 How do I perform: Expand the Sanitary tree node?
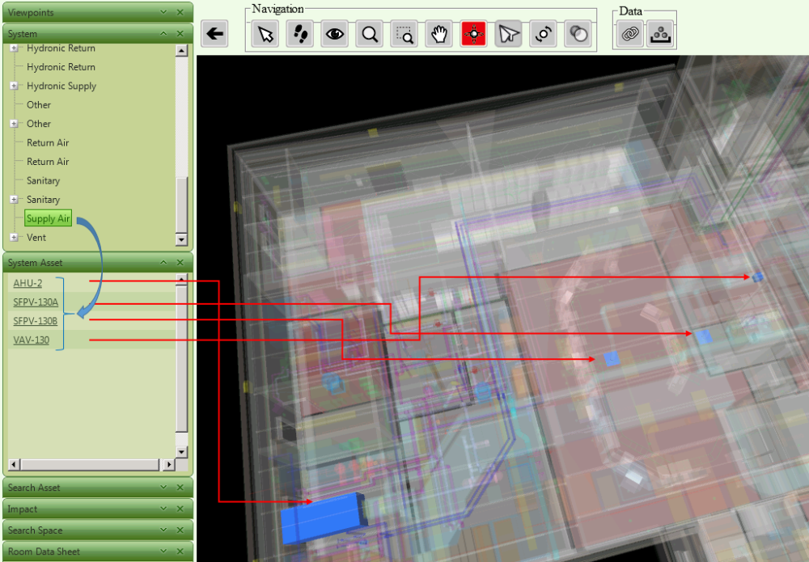[14, 199]
